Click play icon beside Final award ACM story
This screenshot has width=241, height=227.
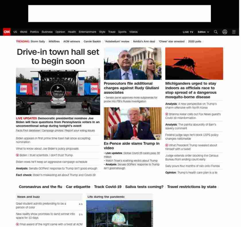pos(18,224)
